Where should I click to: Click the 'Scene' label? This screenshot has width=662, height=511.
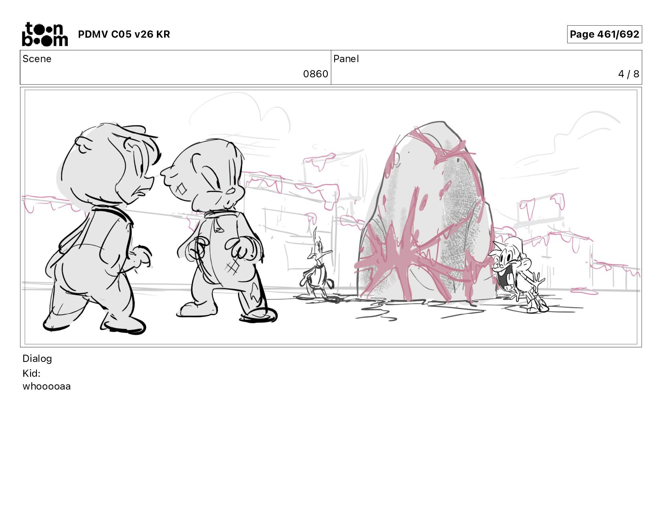[37, 59]
